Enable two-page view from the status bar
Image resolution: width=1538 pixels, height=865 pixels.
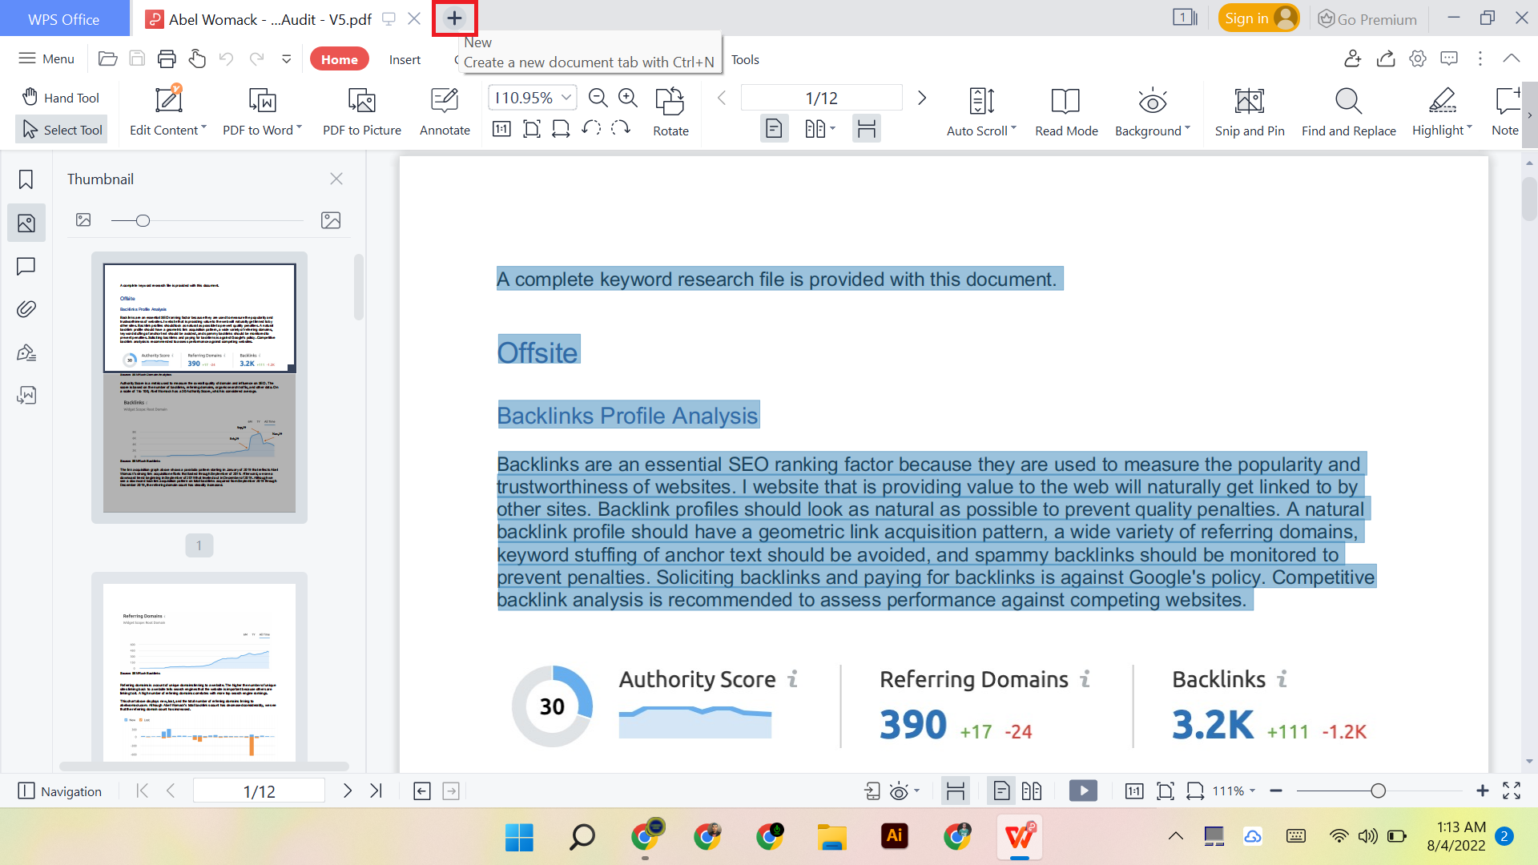click(1032, 791)
